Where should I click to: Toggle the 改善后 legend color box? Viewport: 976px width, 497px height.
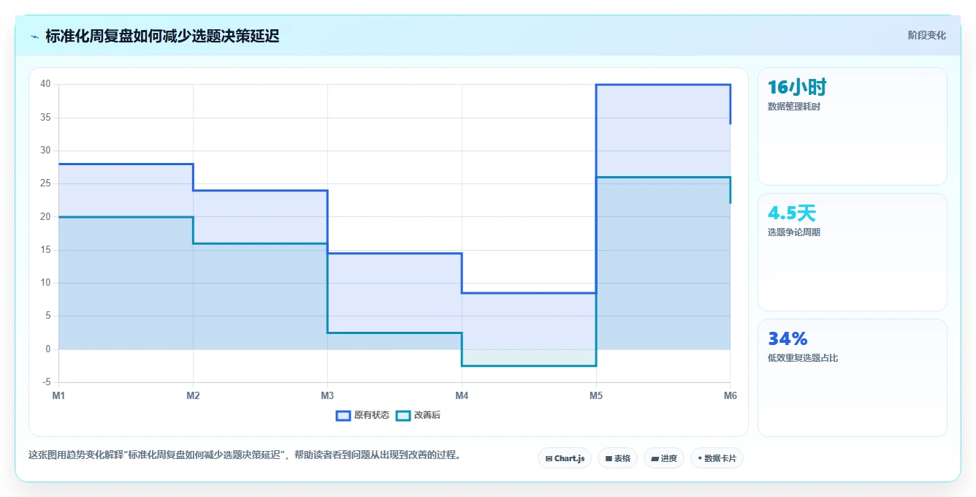click(x=403, y=415)
